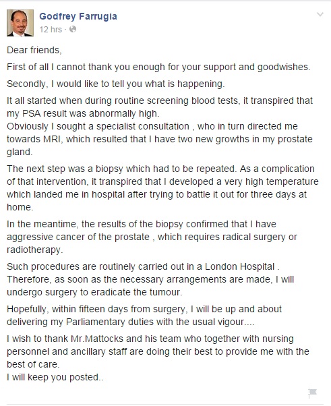Screen dimensions: 331x406
Task: Click the 'Hopefully, within fifteen days' paragraph
Action: click(x=144, y=316)
